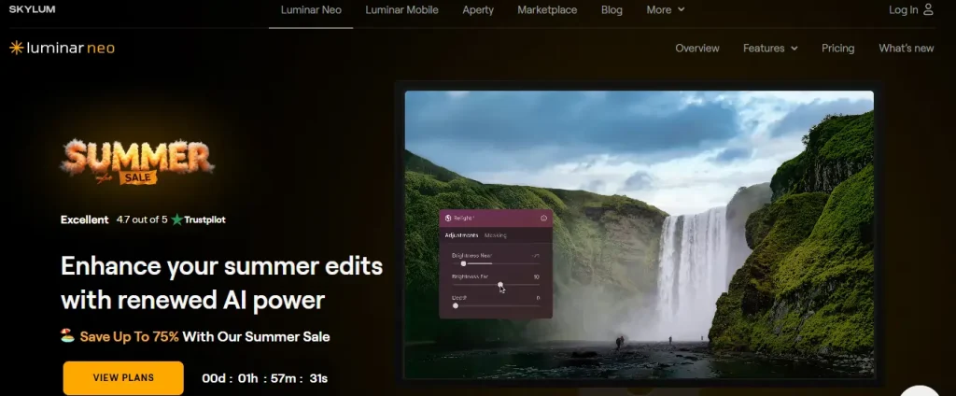This screenshot has height=396, width=956.
Task: Click the VIEW PLANS button
Action: pos(123,377)
